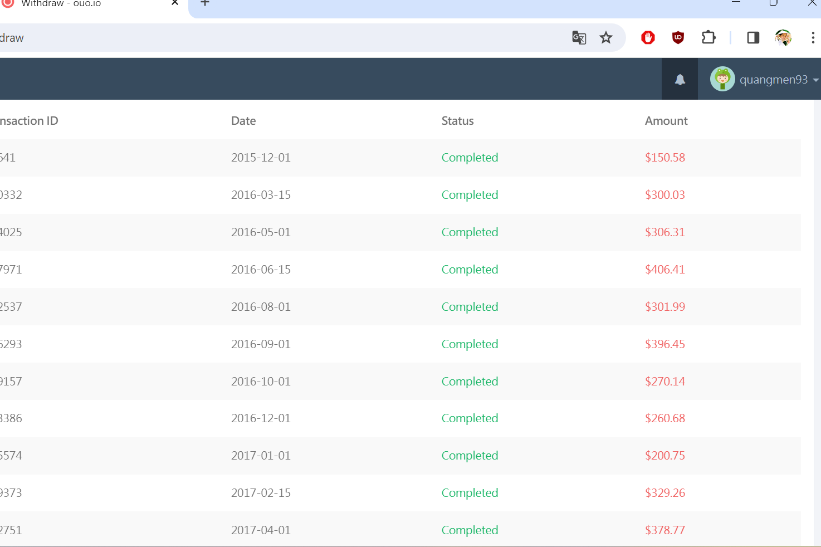Open the Extensions puzzle-piece menu
This screenshot has width=821, height=547.
tap(708, 38)
